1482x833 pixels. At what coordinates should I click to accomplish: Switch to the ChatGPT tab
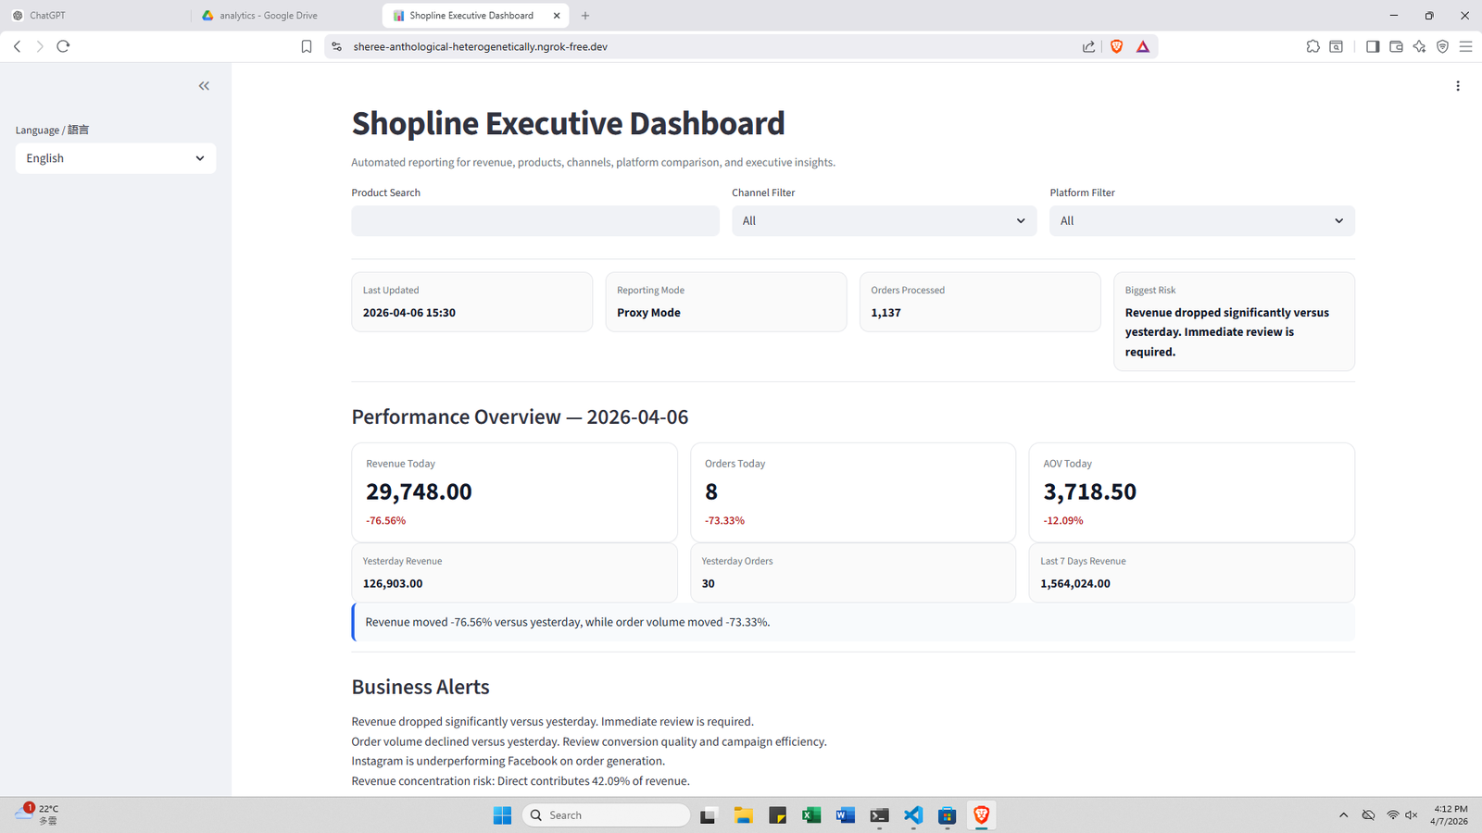pos(96,16)
